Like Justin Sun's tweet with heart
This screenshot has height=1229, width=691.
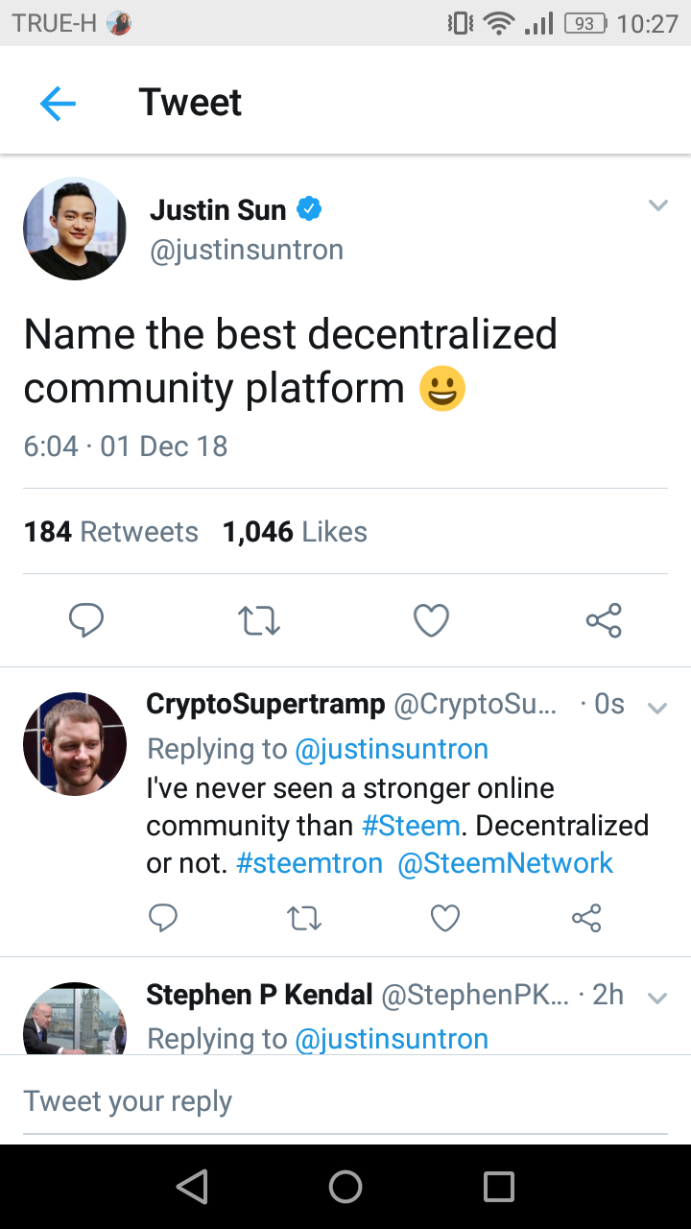(431, 620)
